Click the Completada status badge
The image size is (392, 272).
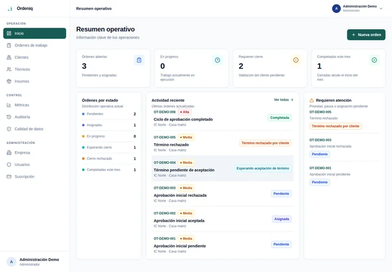click(279, 118)
